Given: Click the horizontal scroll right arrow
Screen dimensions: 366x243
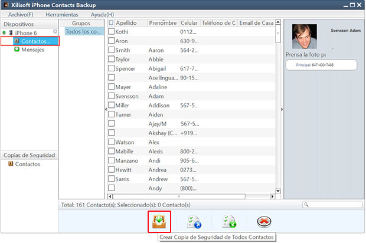Looking at the screenshot, I should (272, 196).
